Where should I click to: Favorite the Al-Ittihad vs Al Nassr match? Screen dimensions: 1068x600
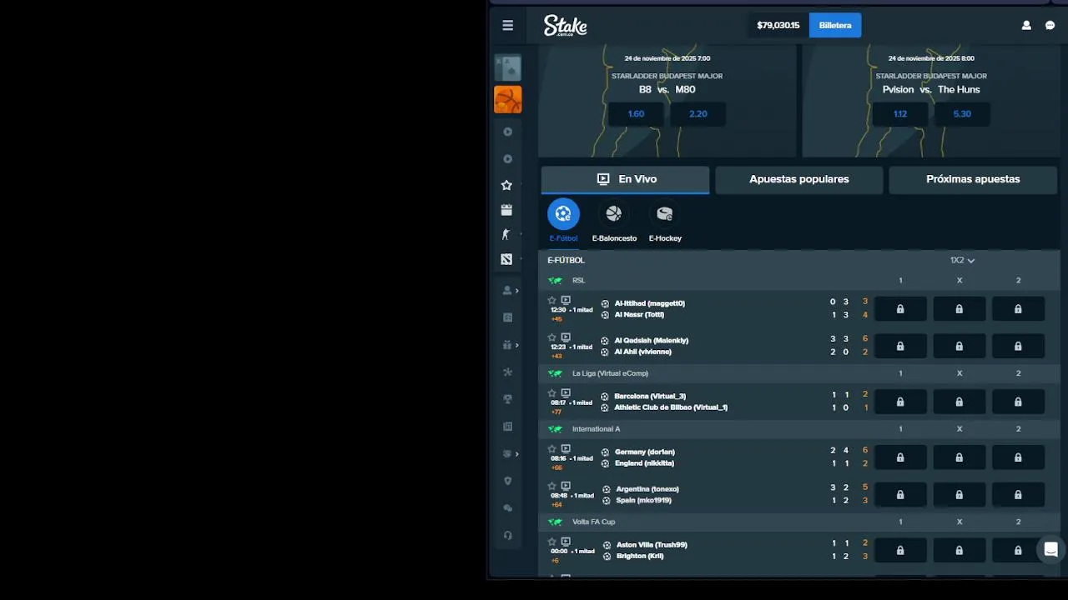pos(552,300)
